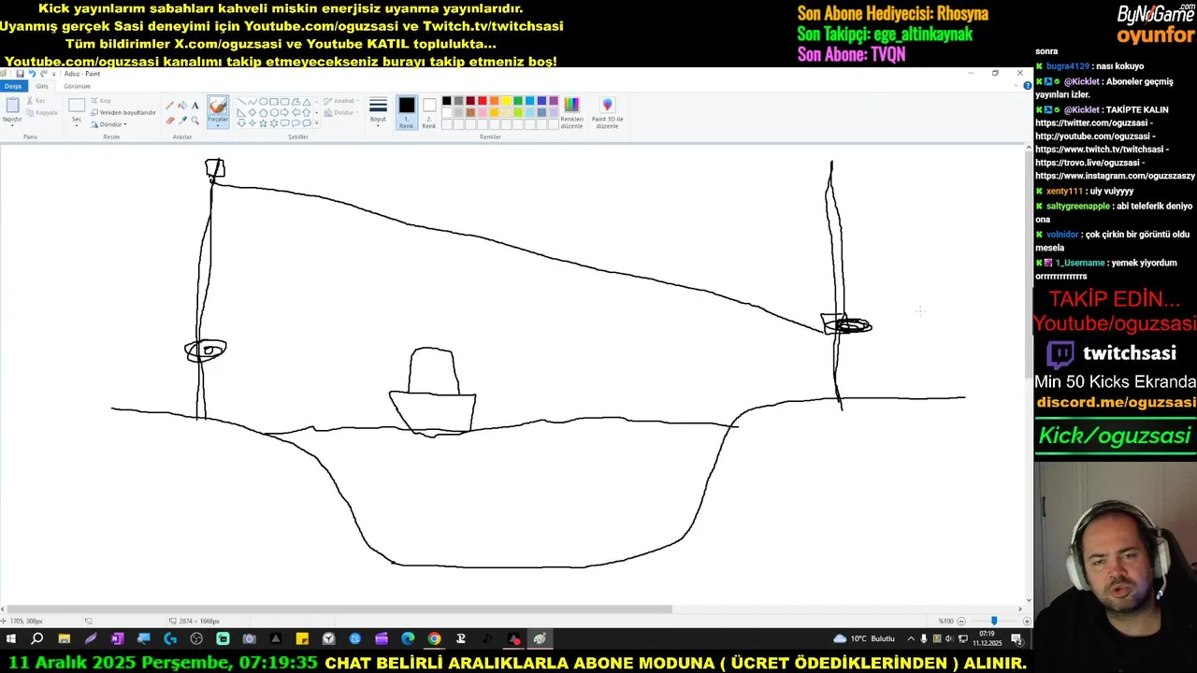Activate 2. Renk background color box
This screenshot has height=673, width=1197.
[x=429, y=111]
